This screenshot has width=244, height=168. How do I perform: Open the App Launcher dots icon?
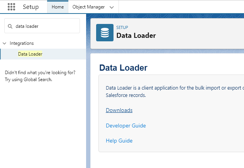tap(11, 7)
